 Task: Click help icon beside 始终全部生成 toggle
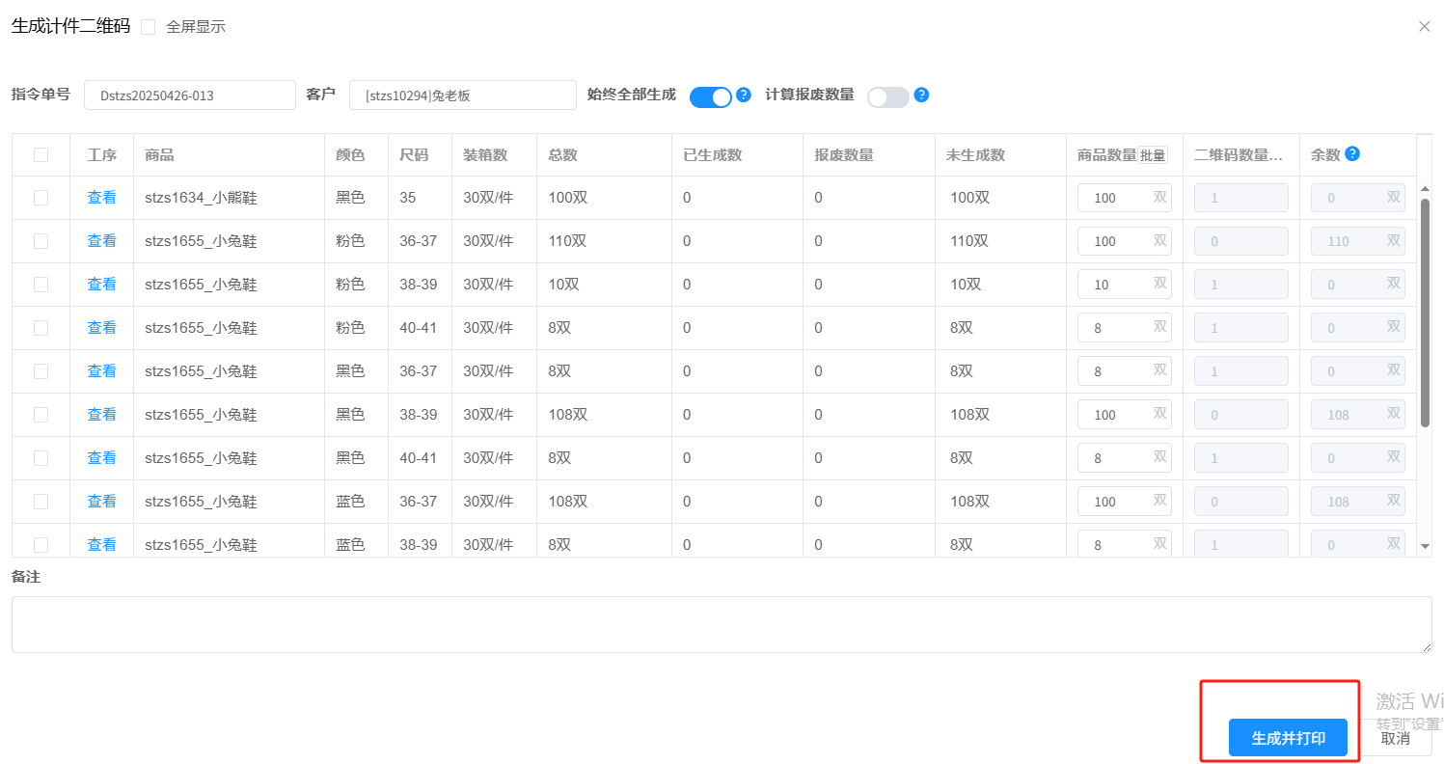click(744, 95)
